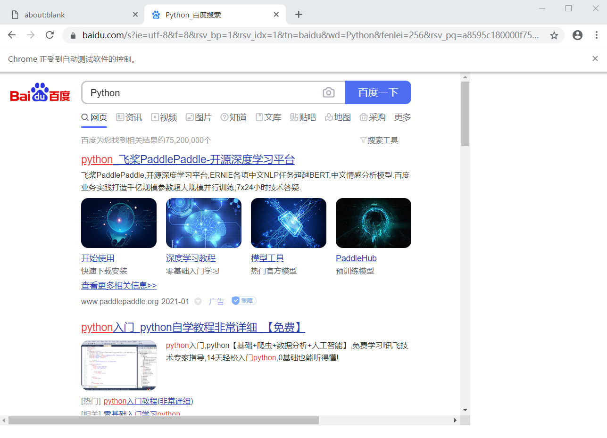Click the vertical scrollbar thumb
This screenshot has width=607, height=438.
[465, 114]
